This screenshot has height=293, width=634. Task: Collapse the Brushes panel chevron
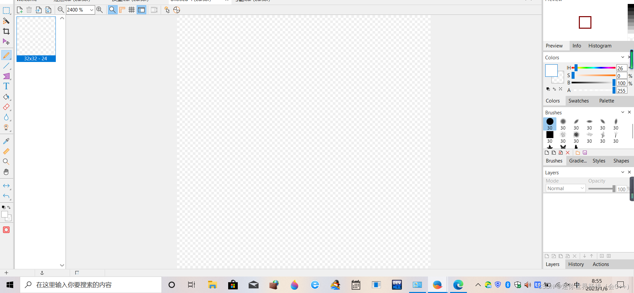click(x=623, y=112)
